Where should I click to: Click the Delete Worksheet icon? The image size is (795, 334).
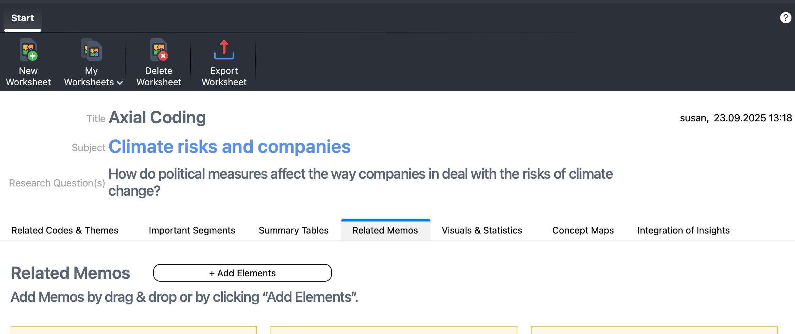coord(159,50)
